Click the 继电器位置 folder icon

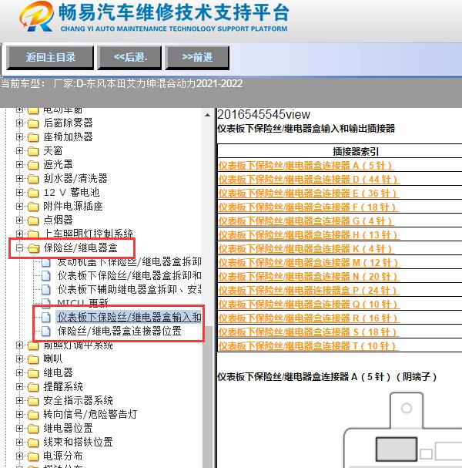(33, 429)
